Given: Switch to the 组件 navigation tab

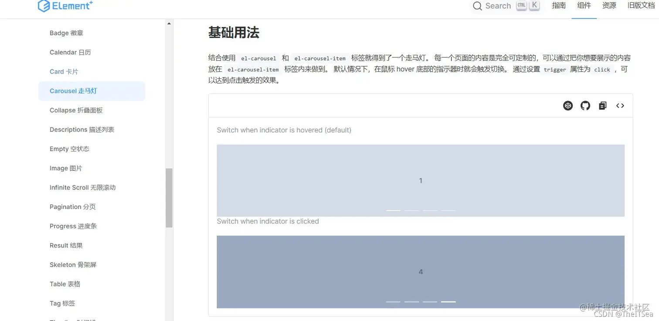Looking at the screenshot, I should click(584, 6).
